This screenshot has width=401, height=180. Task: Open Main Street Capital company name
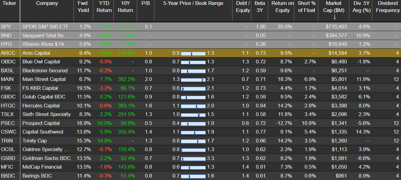(x=44, y=79)
